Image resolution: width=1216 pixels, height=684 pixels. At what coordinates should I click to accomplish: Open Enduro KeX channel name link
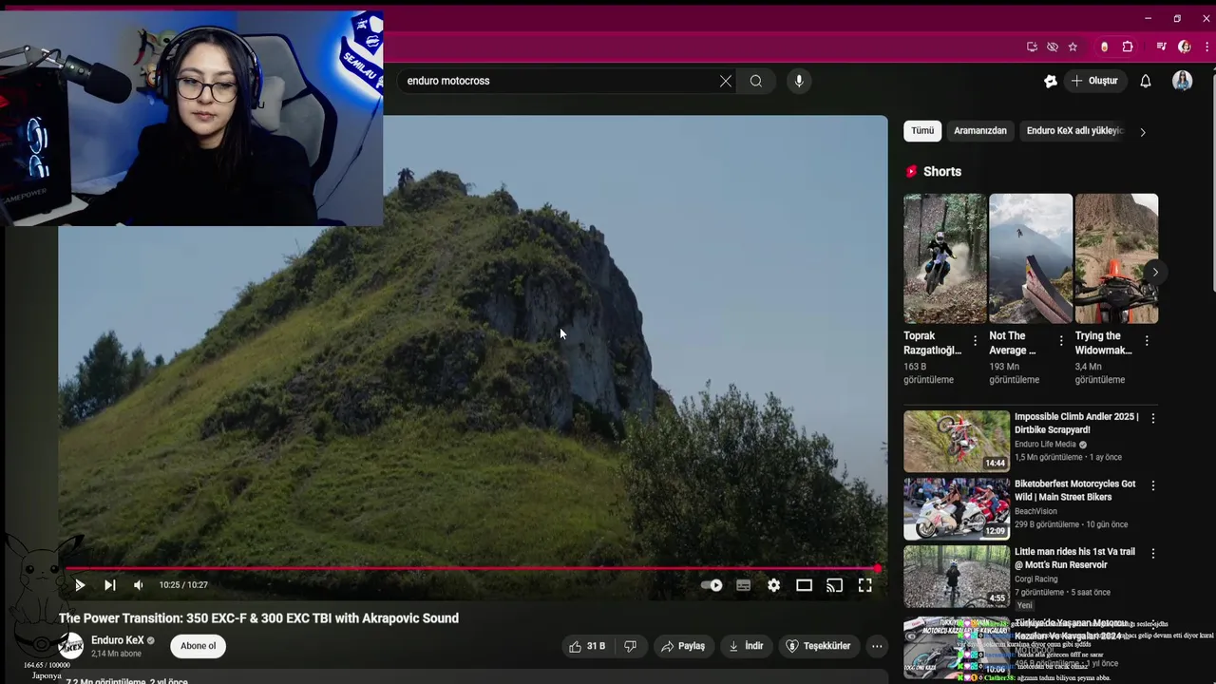pos(118,640)
